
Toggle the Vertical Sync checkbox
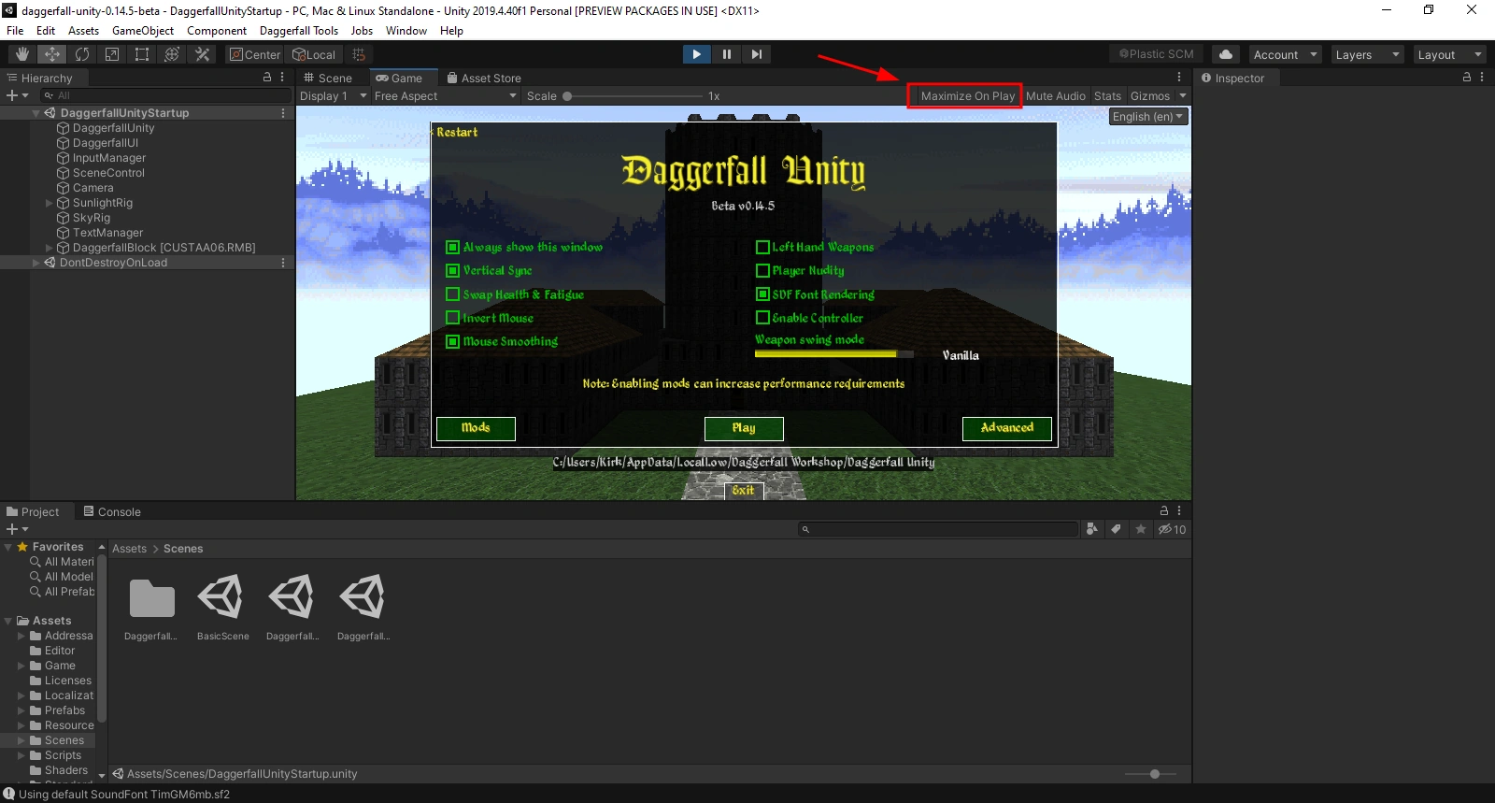452,270
